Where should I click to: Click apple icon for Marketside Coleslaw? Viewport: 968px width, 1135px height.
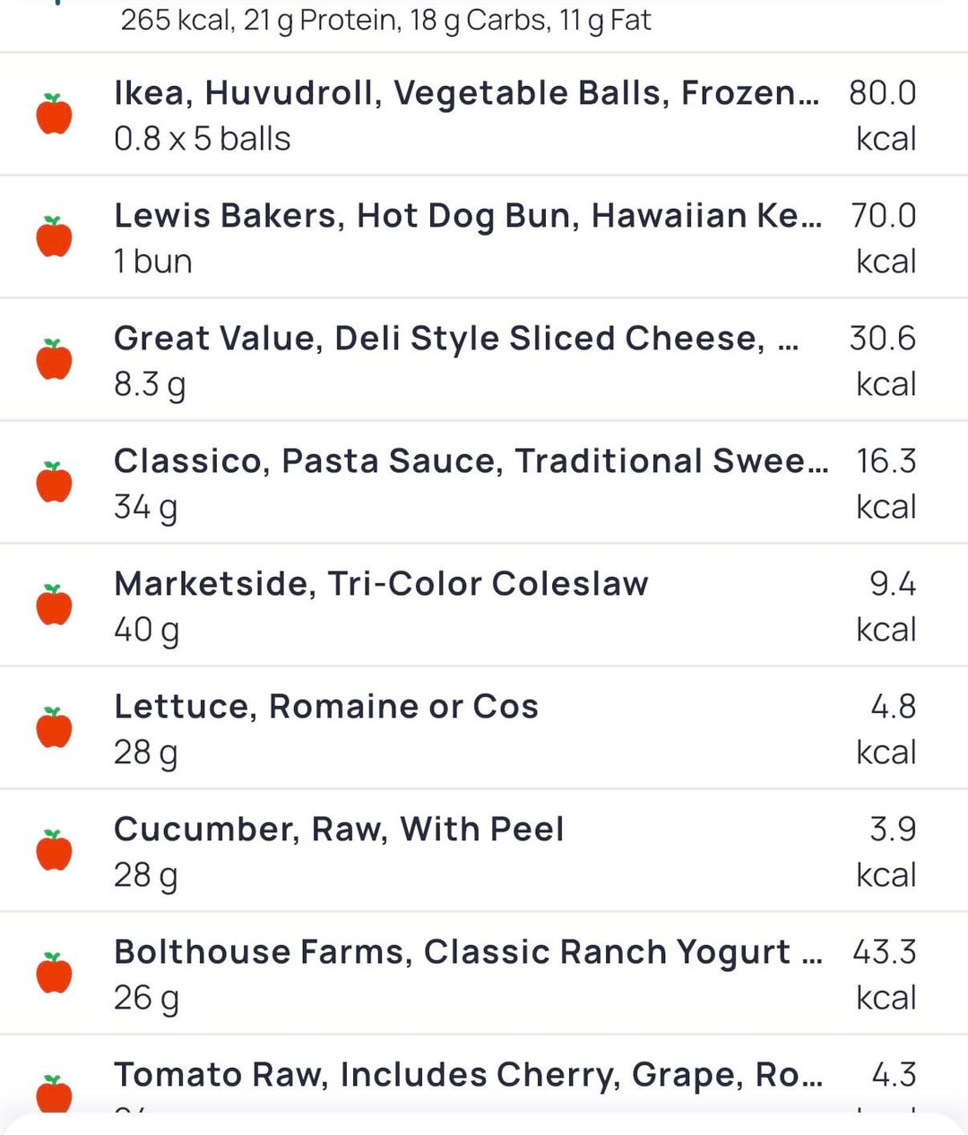pyautogui.click(x=54, y=606)
